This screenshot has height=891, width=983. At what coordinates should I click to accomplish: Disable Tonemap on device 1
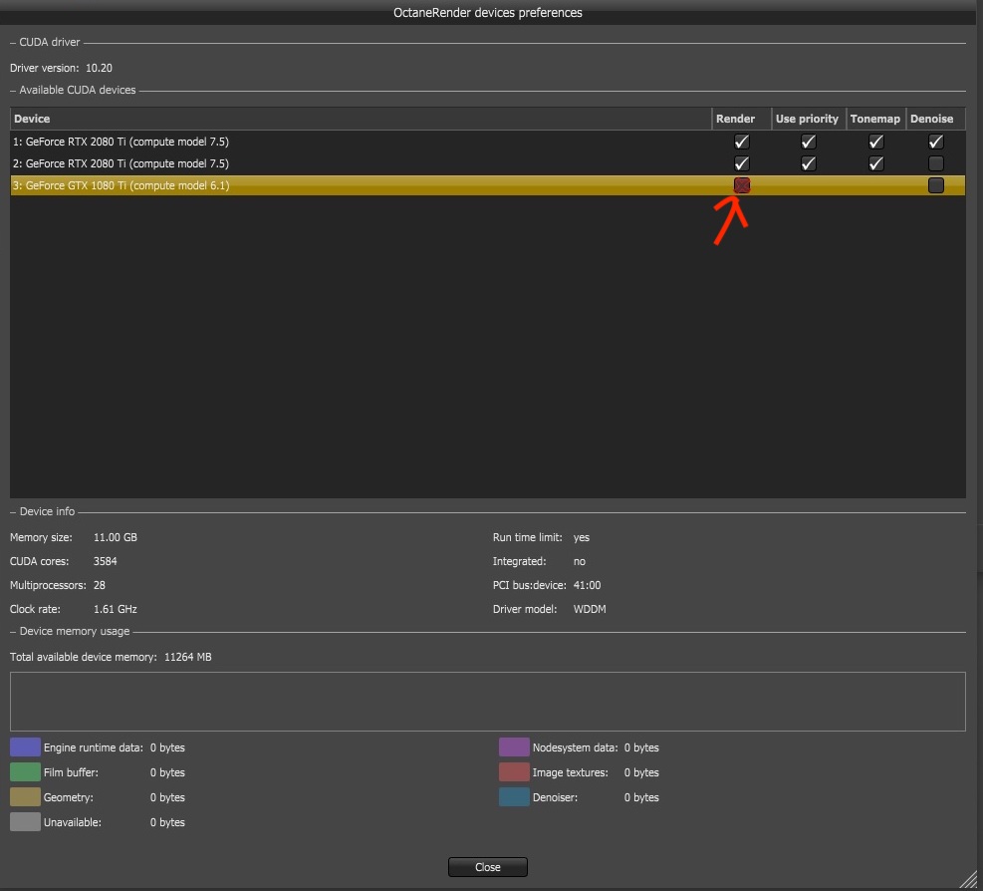point(875,142)
